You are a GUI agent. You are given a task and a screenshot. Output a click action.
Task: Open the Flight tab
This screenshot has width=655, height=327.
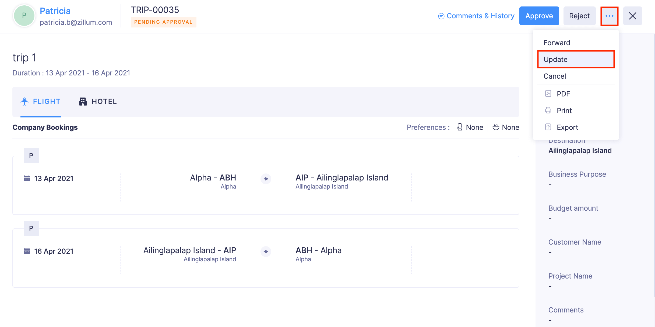[x=46, y=101]
